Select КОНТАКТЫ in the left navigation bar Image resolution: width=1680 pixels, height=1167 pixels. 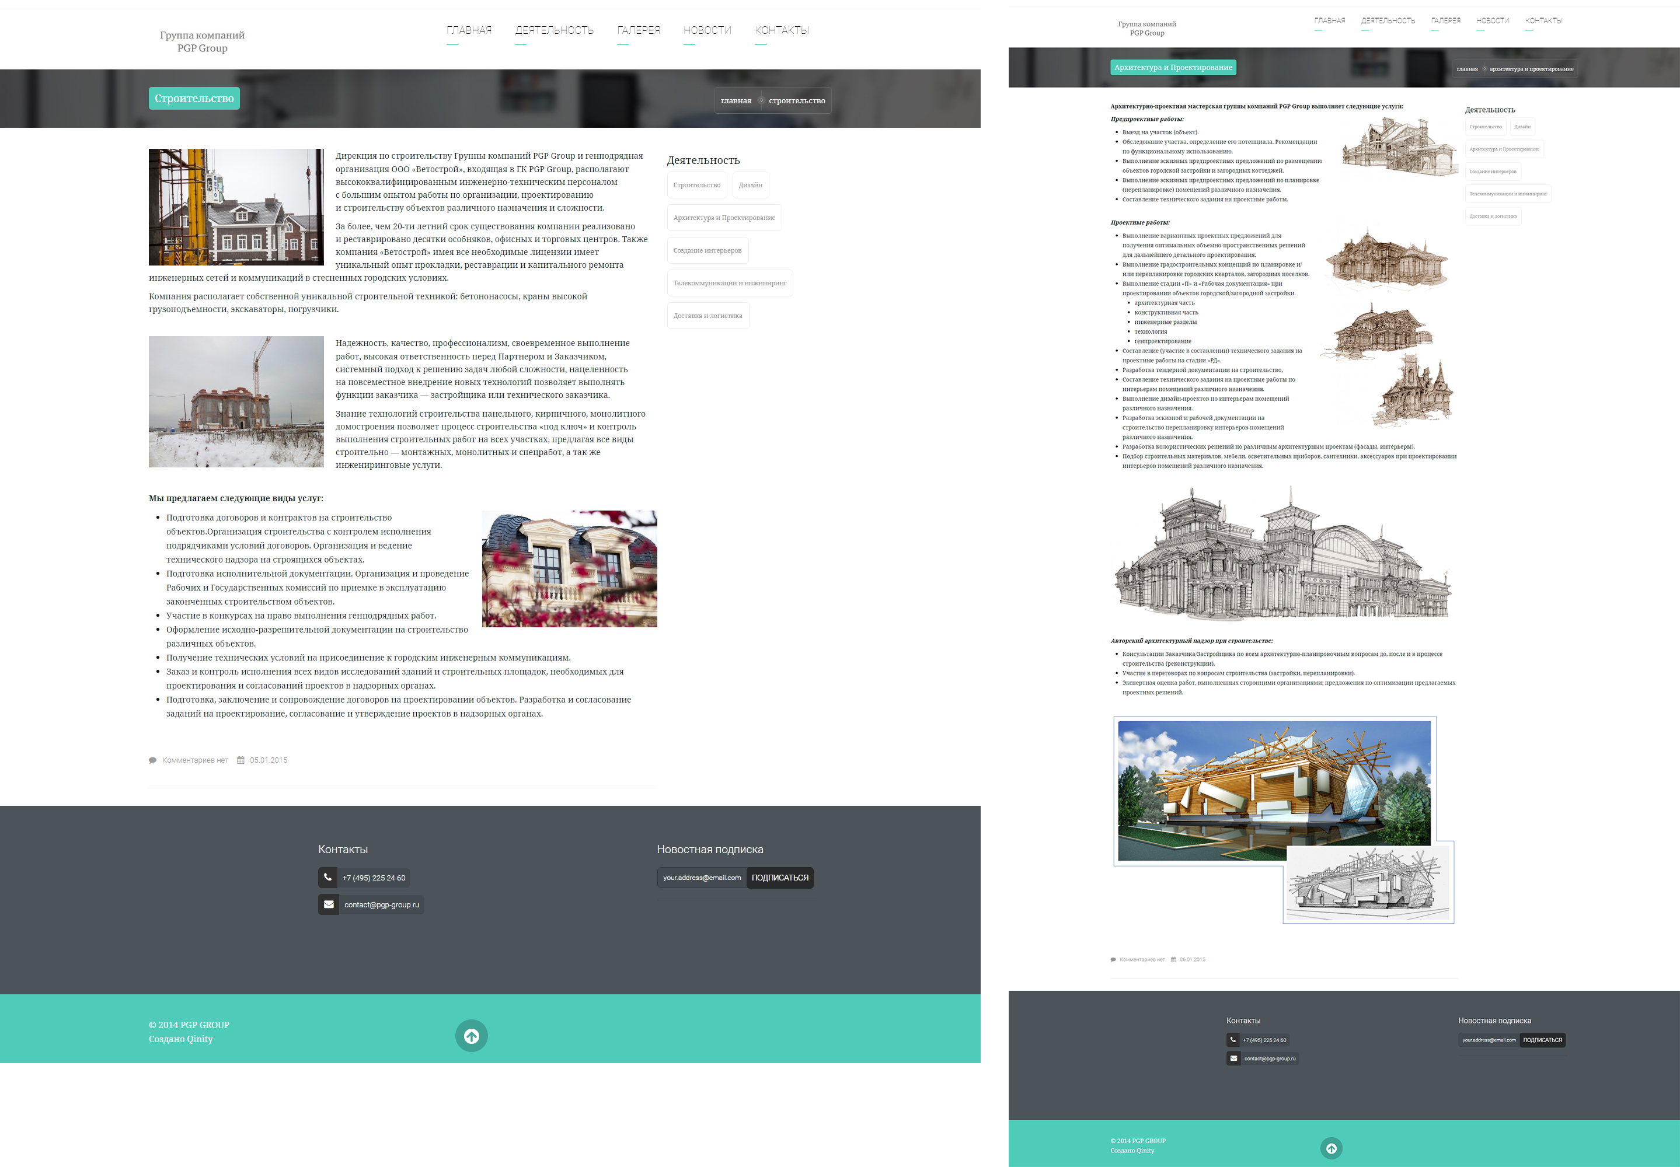coord(782,30)
